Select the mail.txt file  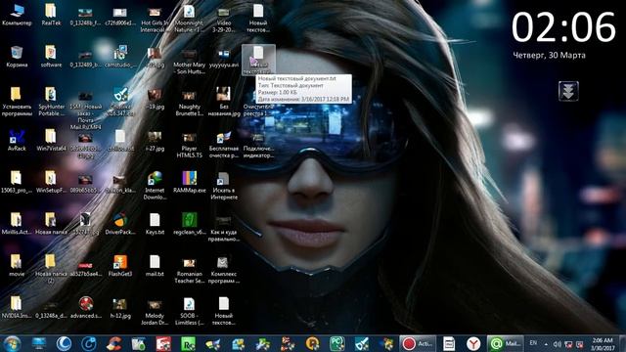coord(155,266)
